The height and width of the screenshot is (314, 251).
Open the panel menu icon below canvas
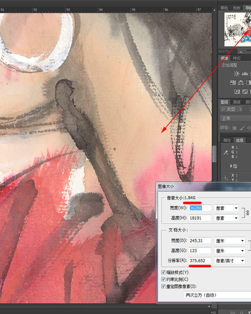[213, 312]
